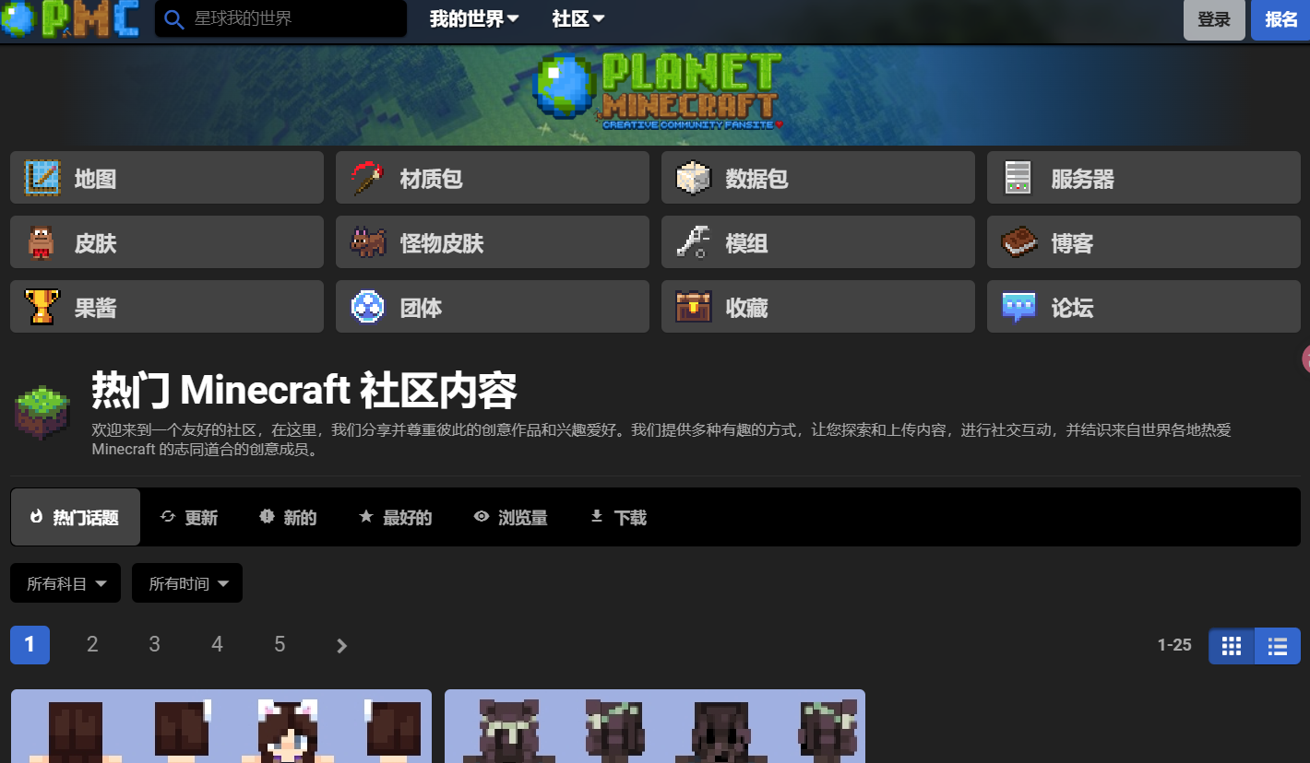Click the refresh icon beside 更新

point(168,517)
